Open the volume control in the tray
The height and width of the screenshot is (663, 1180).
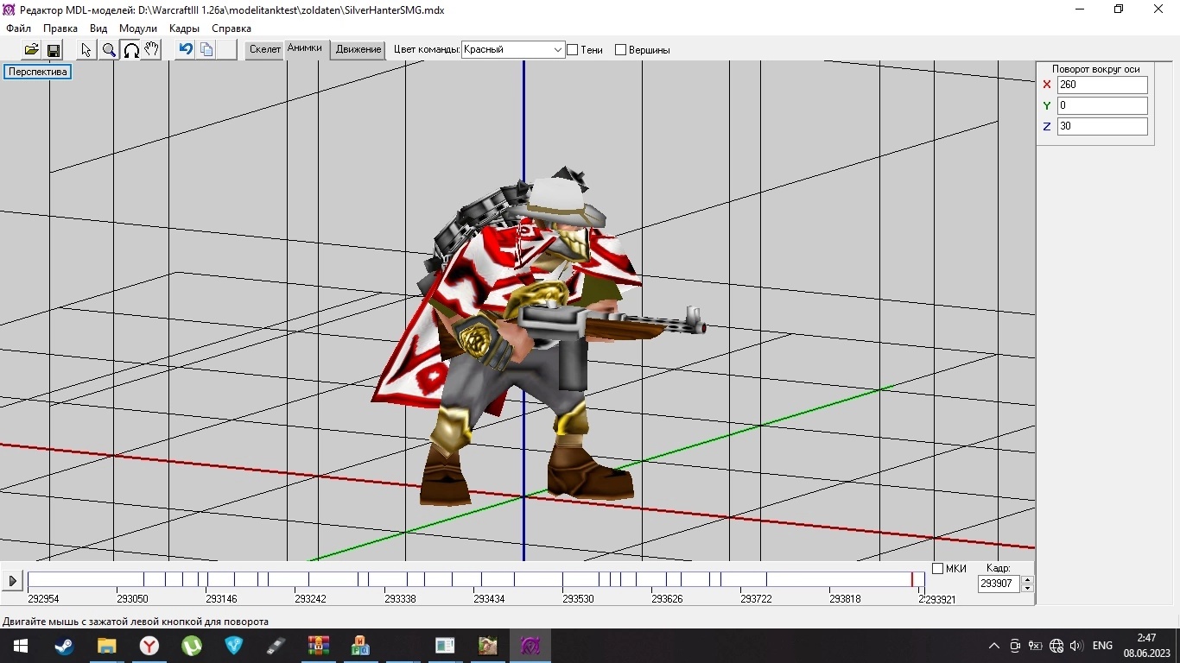click(1076, 646)
